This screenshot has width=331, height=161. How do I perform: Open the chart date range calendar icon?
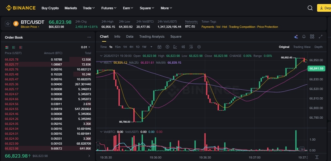click(159, 47)
